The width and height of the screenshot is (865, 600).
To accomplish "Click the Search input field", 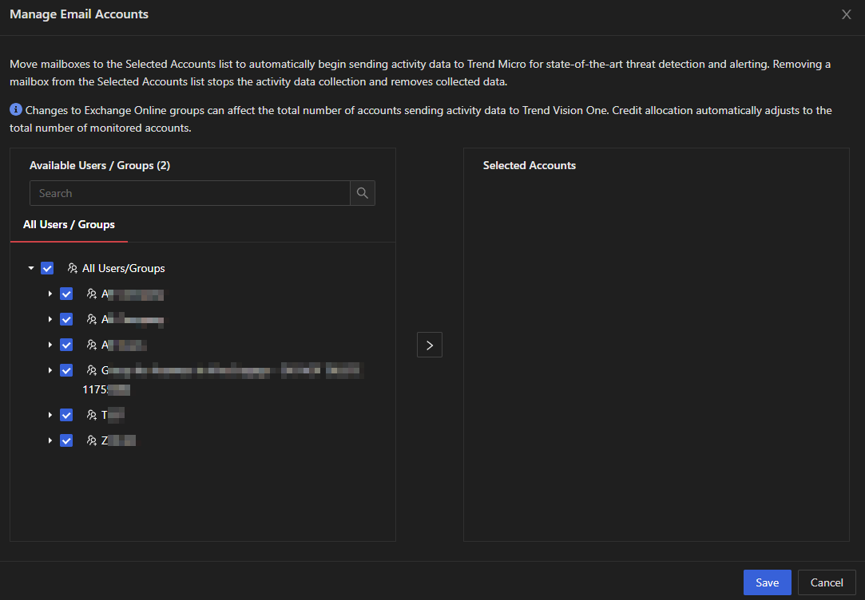I will coord(189,193).
